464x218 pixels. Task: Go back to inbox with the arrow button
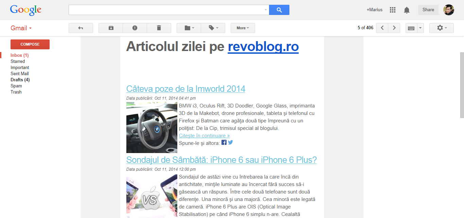click(81, 28)
